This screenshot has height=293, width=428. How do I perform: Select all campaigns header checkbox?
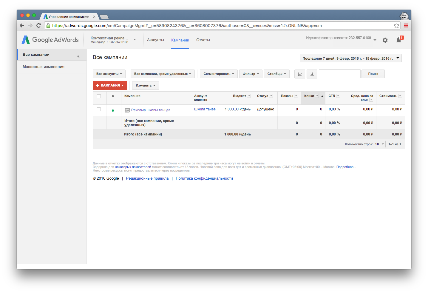pyautogui.click(x=99, y=96)
